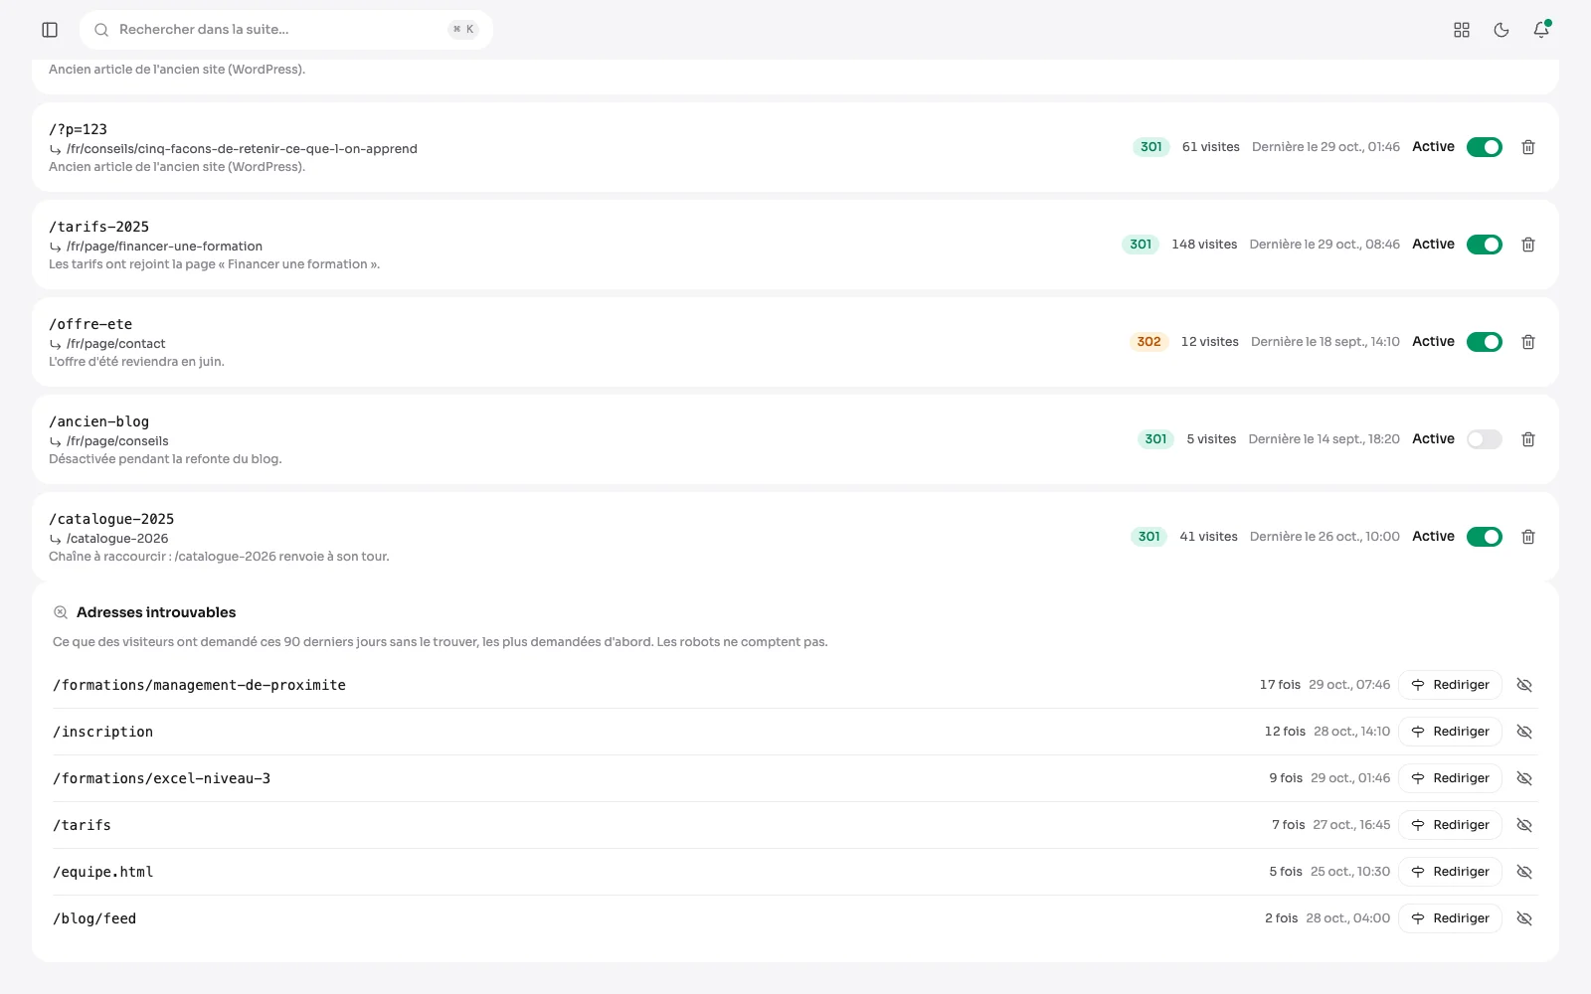Turn off the /offre-ete redirect
Viewport: 1591px width, 994px height.
[x=1485, y=342]
